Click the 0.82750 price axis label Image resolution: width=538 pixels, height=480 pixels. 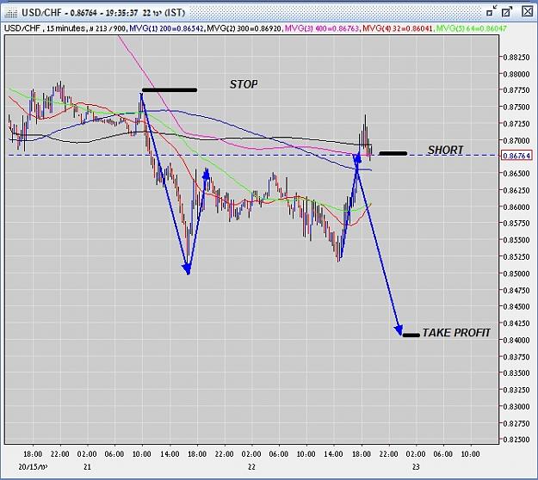click(x=516, y=424)
